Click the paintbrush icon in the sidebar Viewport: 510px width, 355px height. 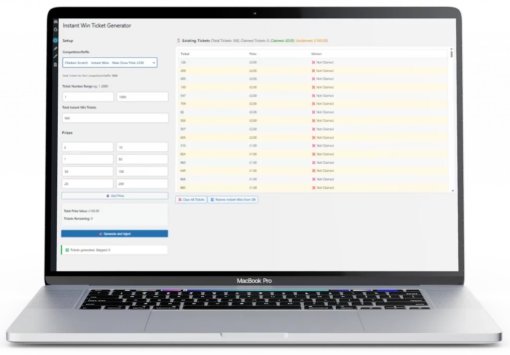tap(56, 55)
